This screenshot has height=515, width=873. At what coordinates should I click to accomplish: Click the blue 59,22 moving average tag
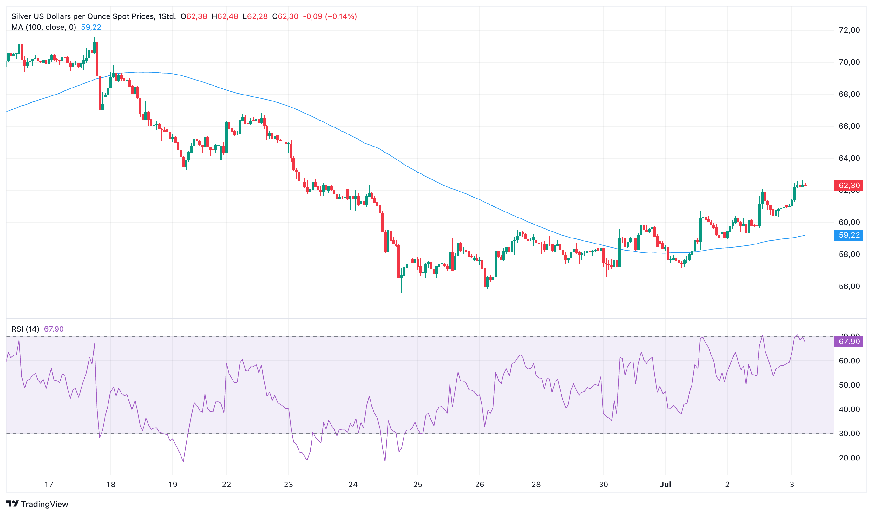[x=848, y=235]
